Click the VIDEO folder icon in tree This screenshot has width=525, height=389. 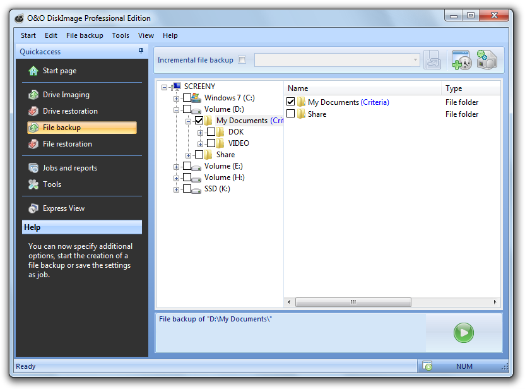[x=220, y=143]
